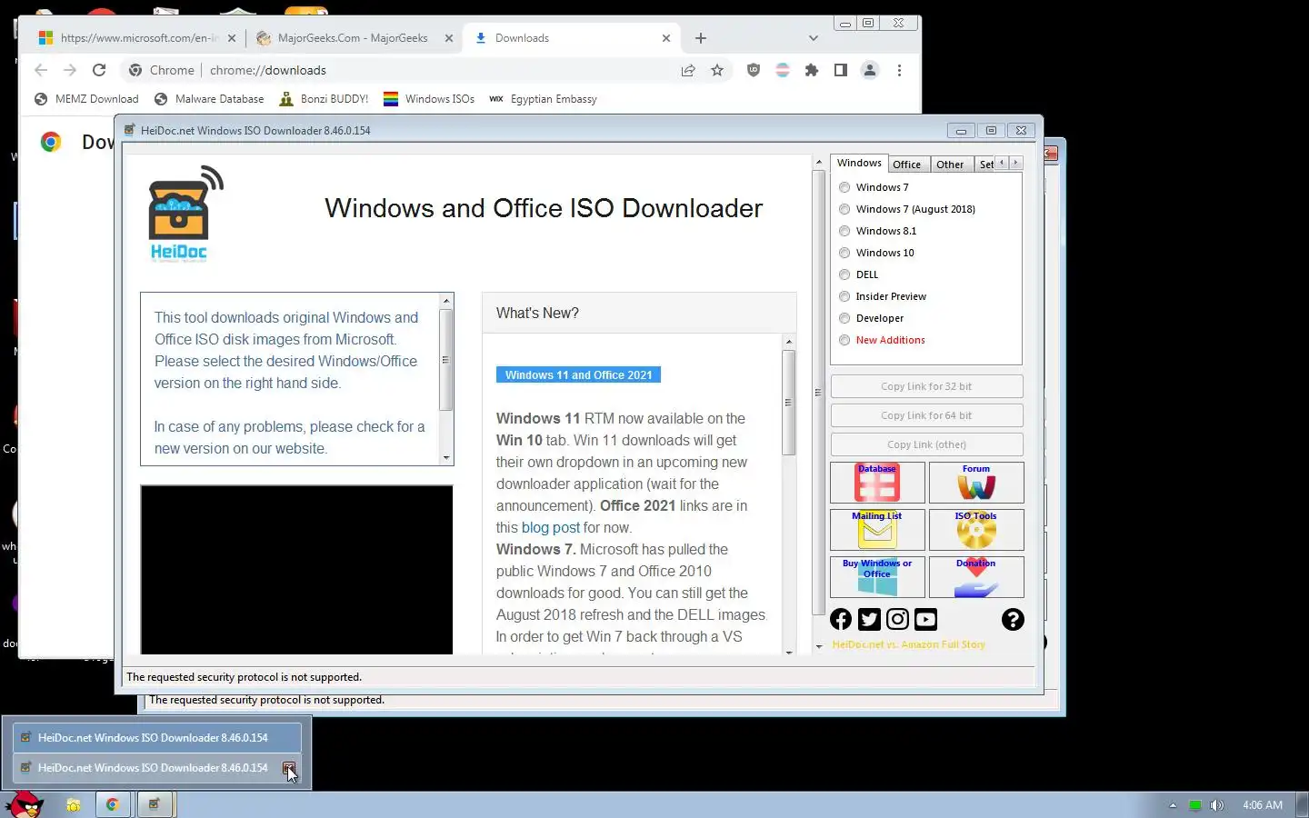
Task: Show hidden tray icons arrow
Action: pyautogui.click(x=1173, y=805)
